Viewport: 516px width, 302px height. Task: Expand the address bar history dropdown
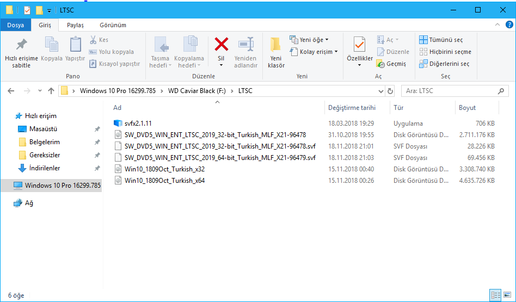point(381,91)
